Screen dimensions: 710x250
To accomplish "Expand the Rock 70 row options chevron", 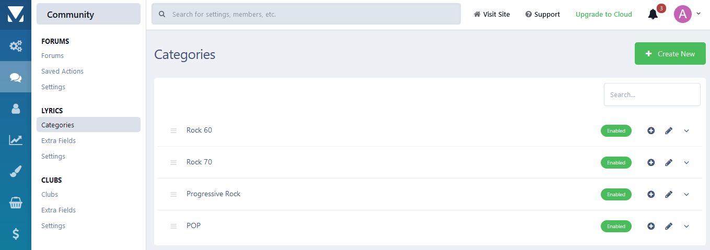I will tap(686, 162).
